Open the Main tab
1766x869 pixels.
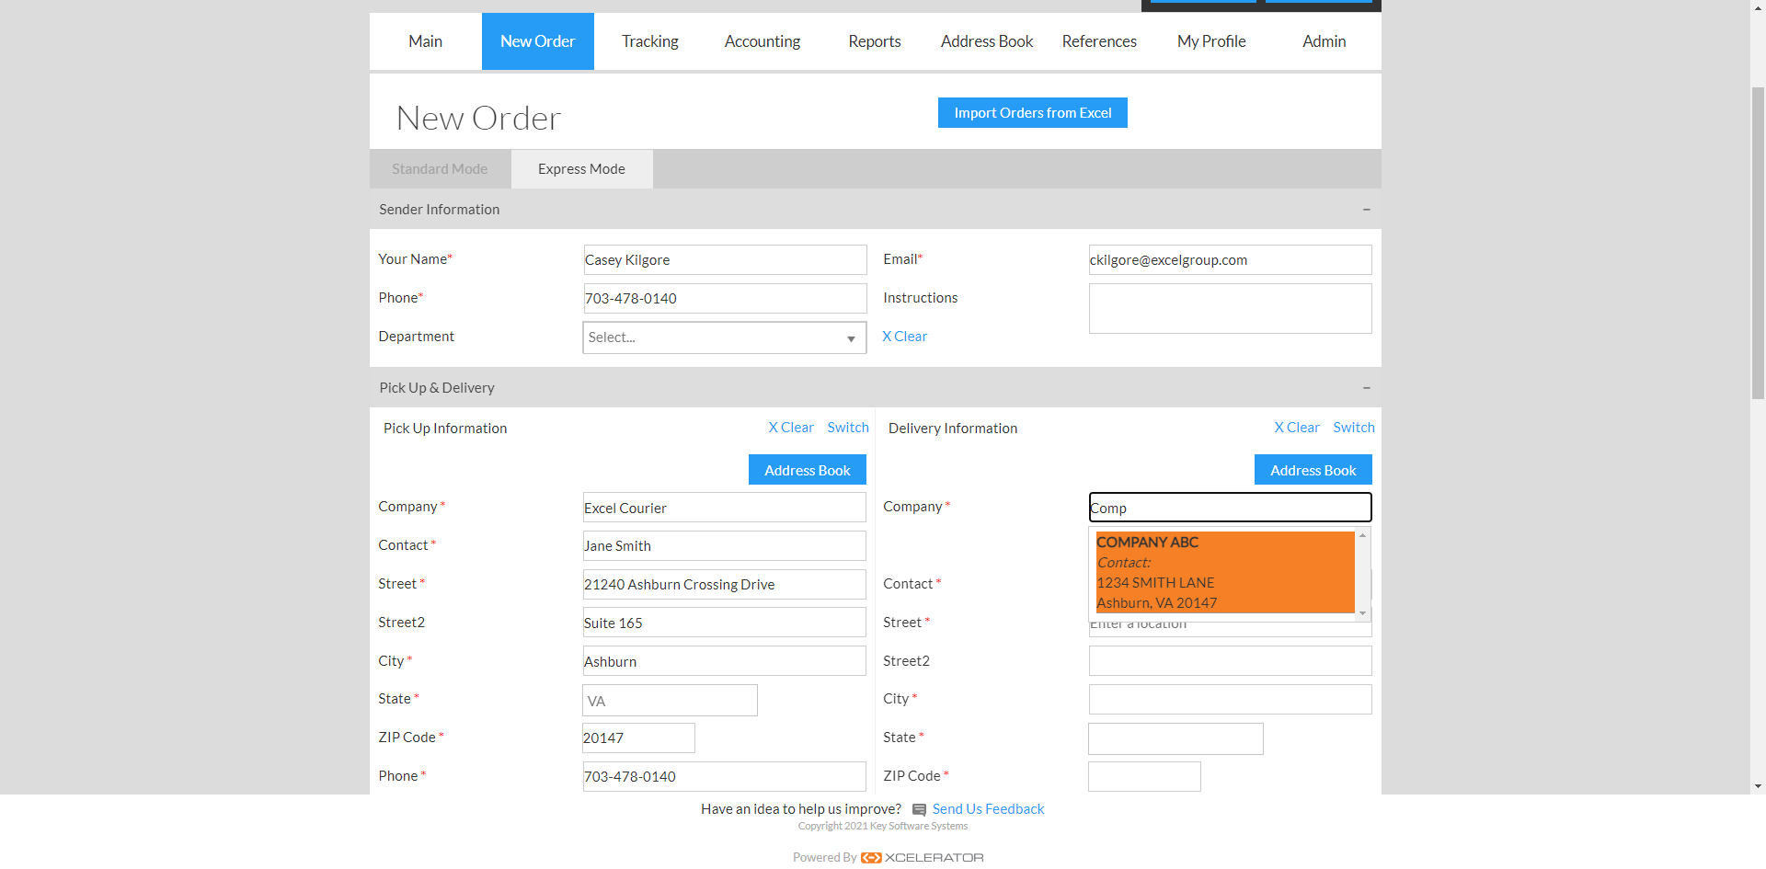pyautogui.click(x=426, y=41)
